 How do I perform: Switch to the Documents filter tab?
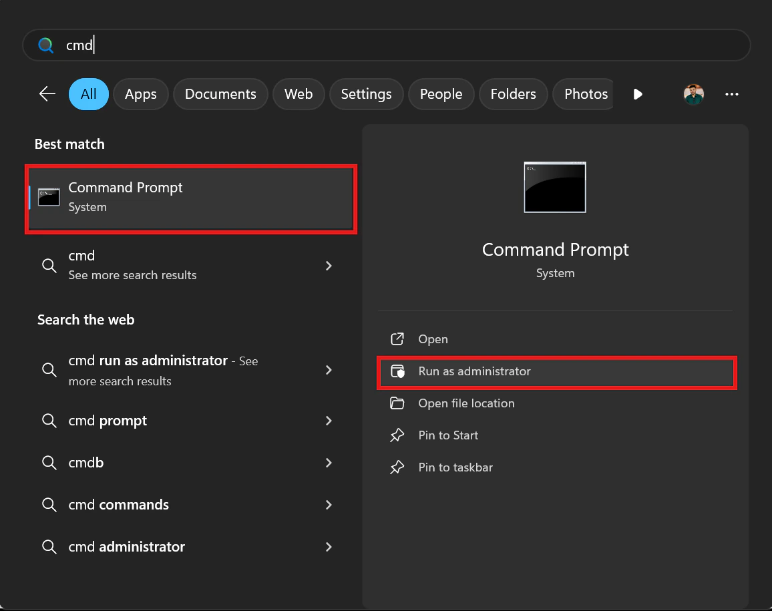point(220,94)
